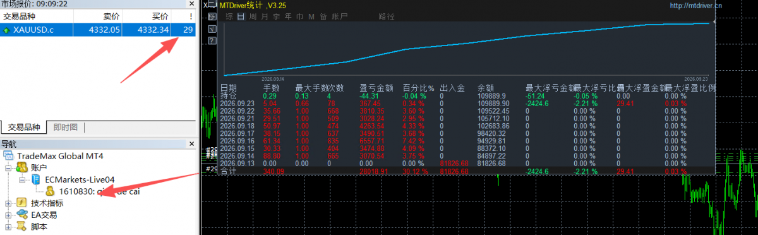Close the 市场报价 market watch panel
The image size is (758, 235).
(x=192, y=4)
